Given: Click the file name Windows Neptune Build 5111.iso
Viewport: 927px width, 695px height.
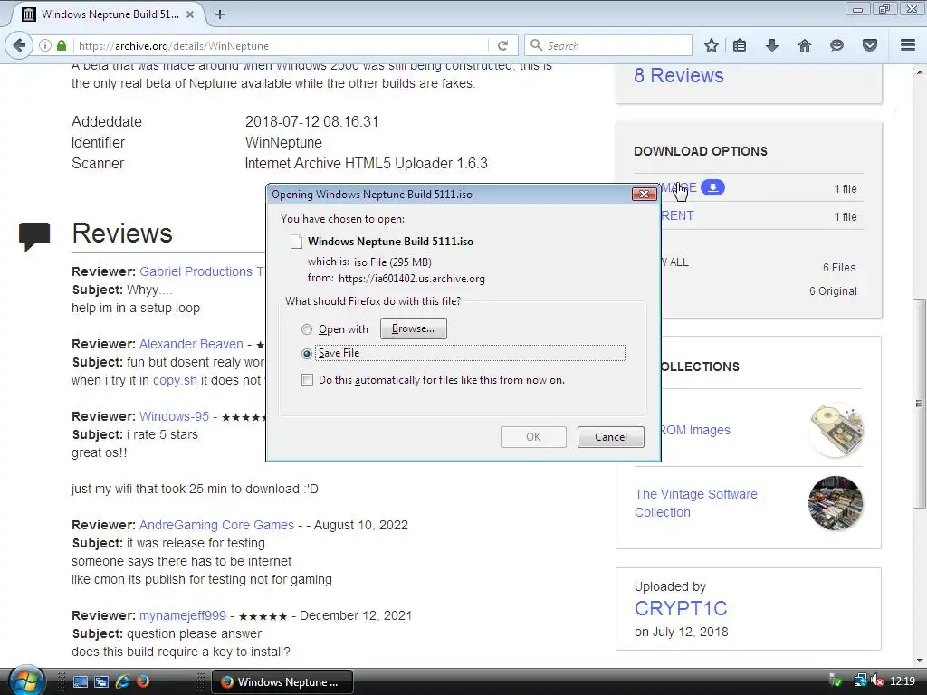Looking at the screenshot, I should point(390,241).
